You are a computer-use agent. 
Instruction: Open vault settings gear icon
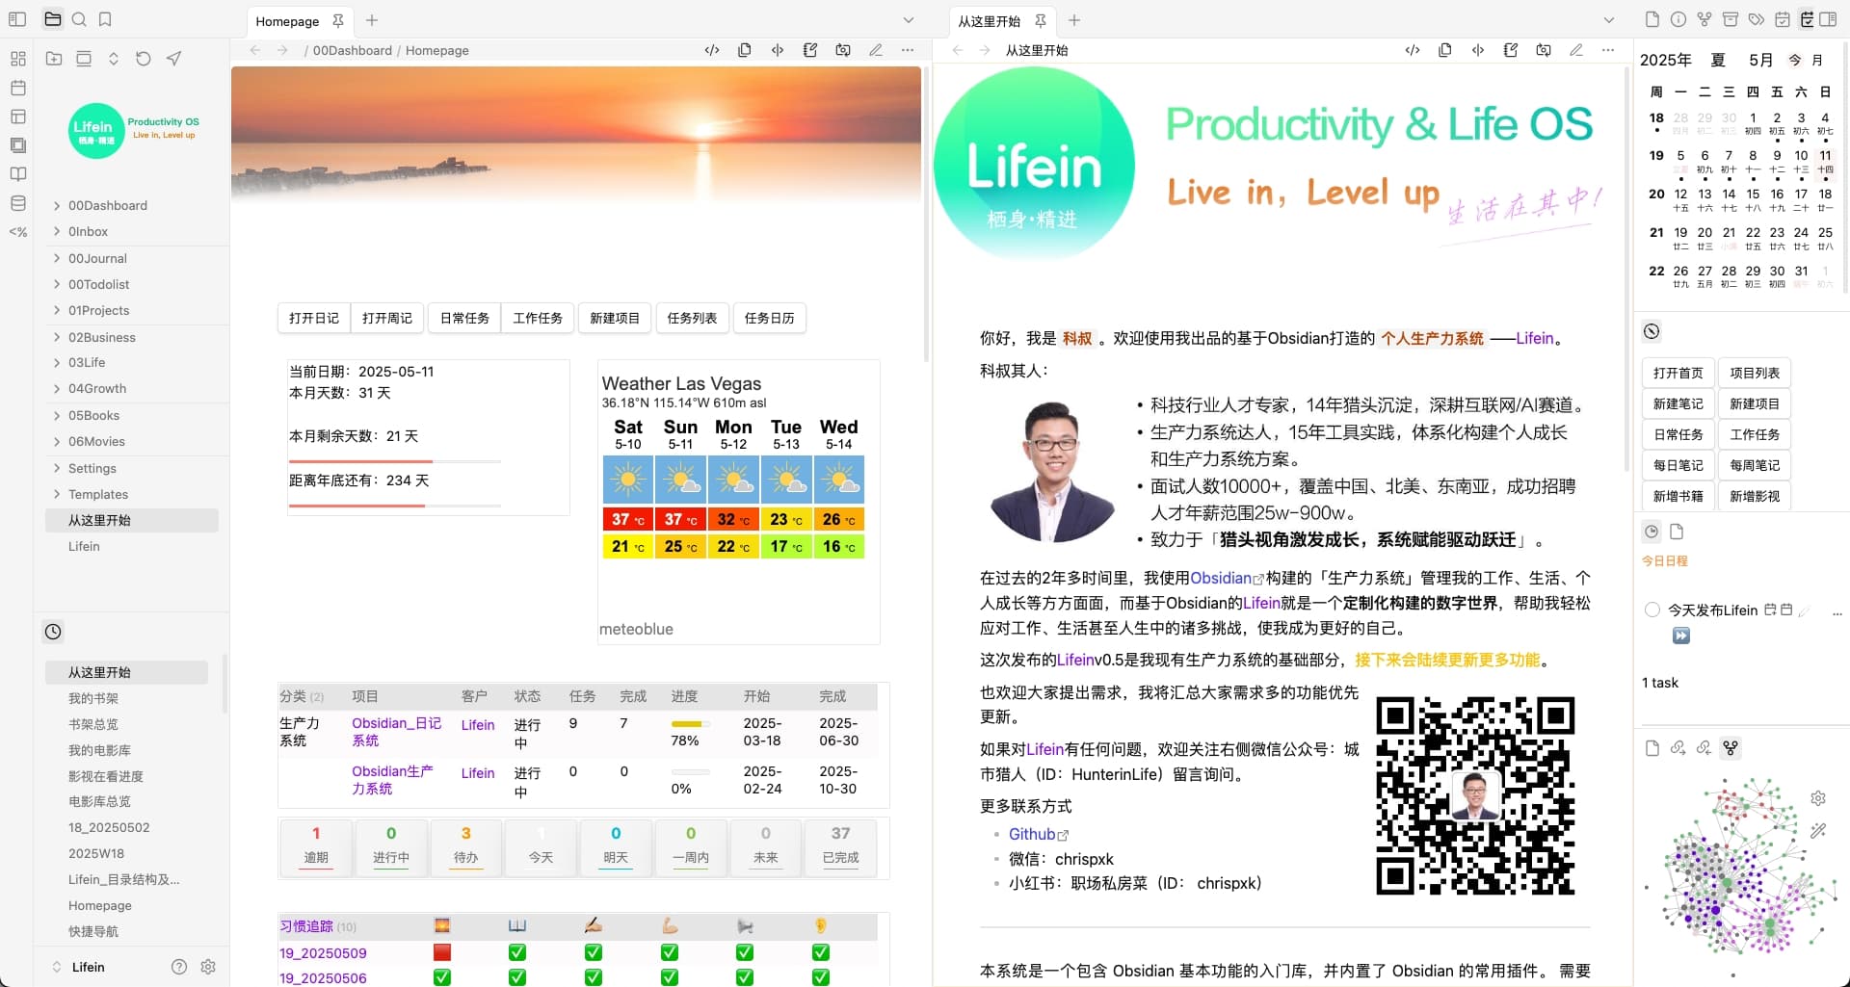(208, 967)
